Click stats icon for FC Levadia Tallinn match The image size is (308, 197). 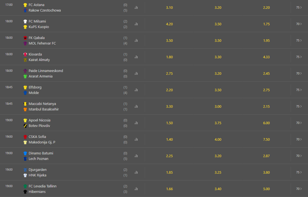click(136, 189)
